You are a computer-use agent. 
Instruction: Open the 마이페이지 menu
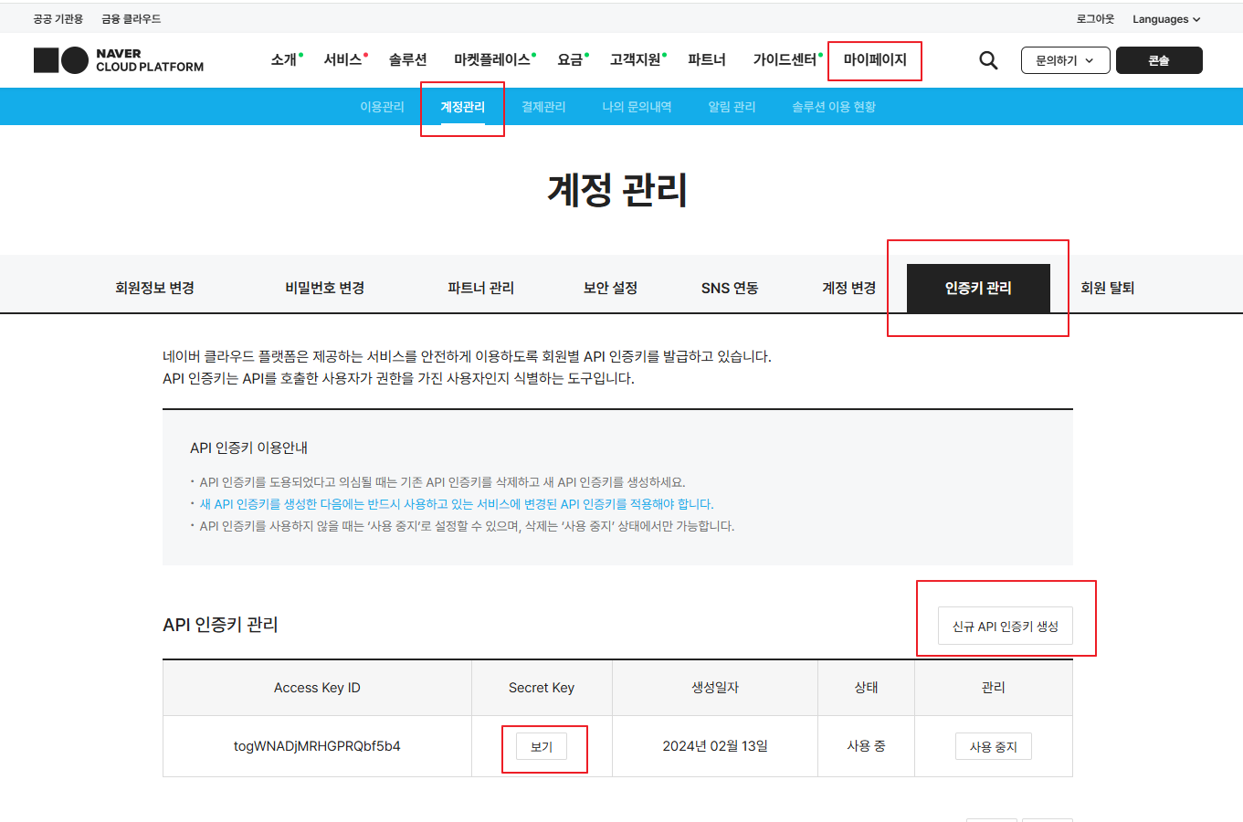point(874,60)
